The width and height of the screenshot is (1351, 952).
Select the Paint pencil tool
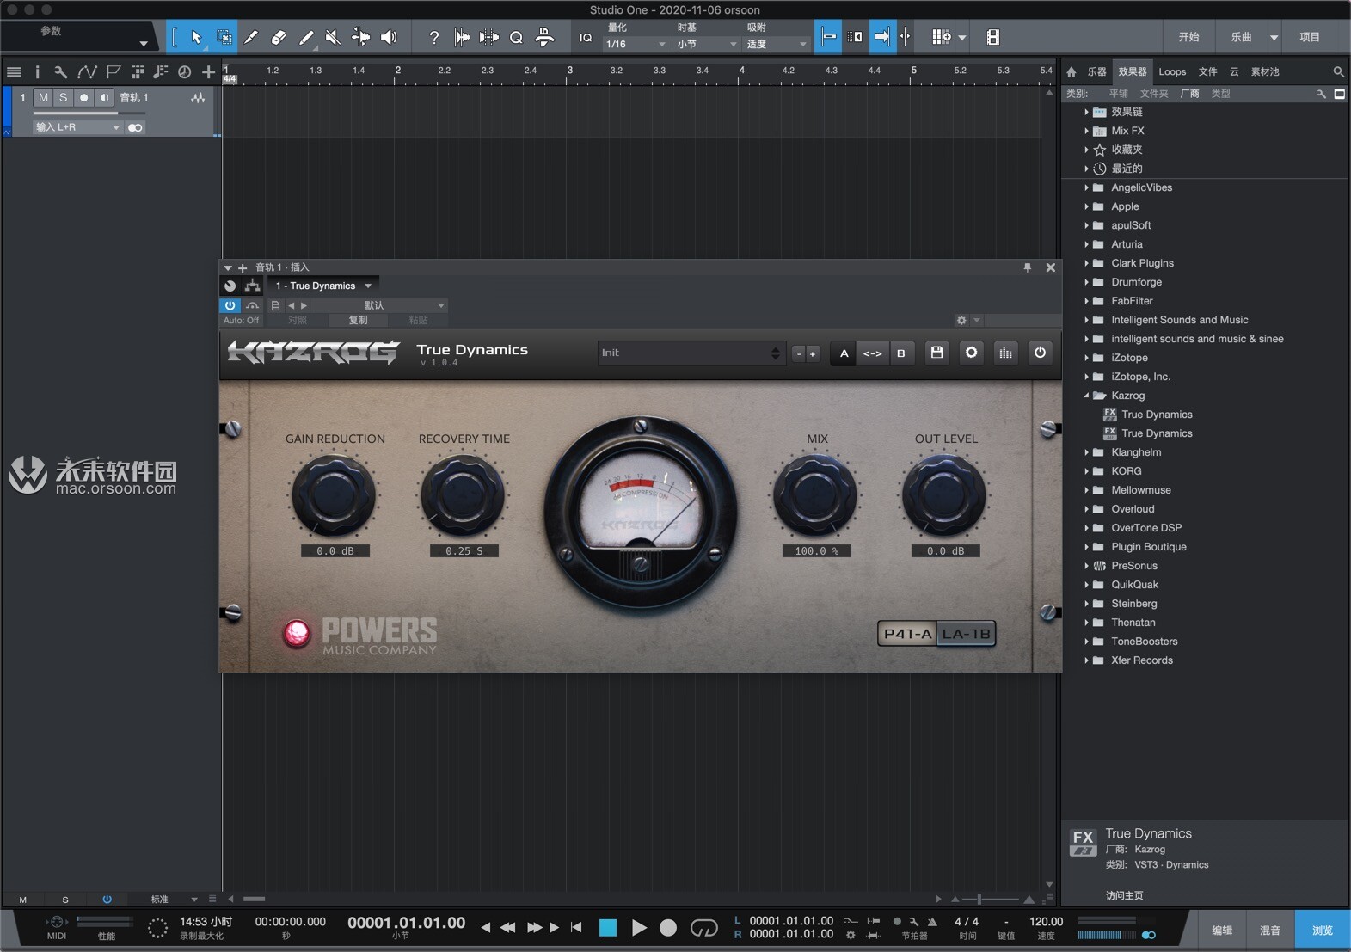point(305,37)
